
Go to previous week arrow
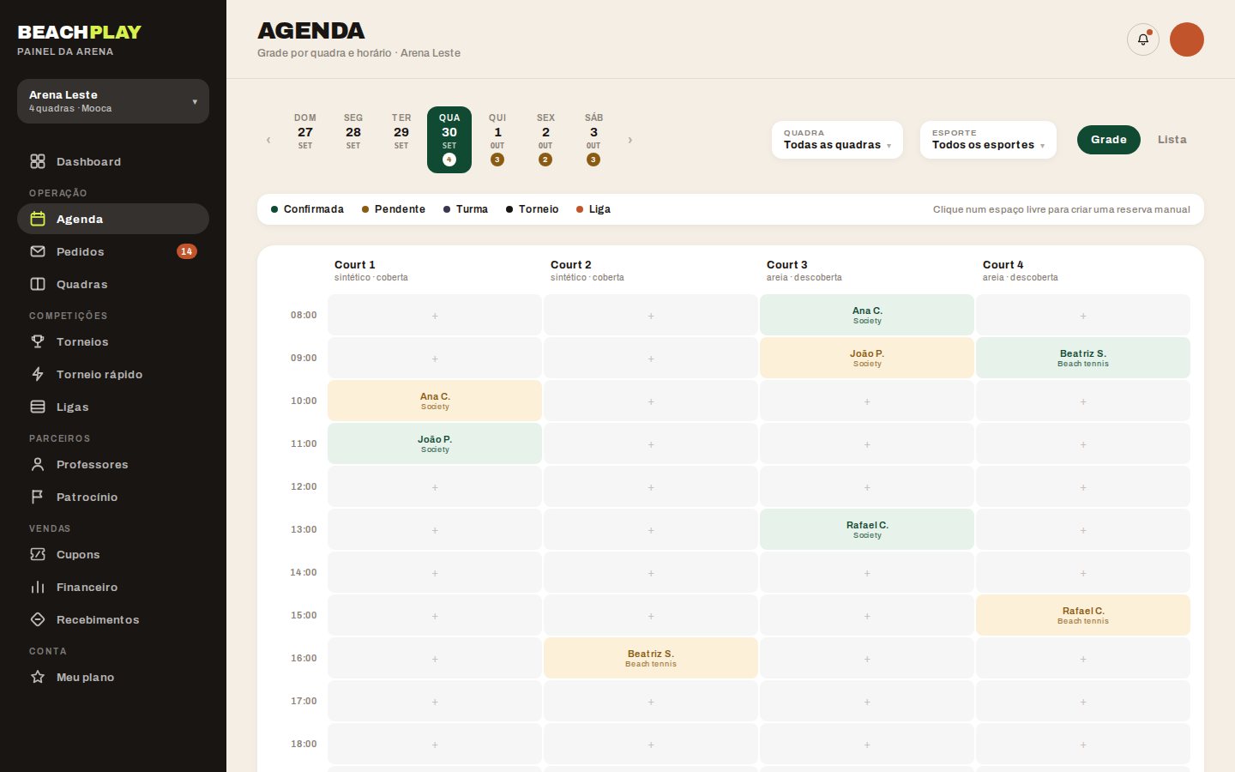(x=268, y=140)
